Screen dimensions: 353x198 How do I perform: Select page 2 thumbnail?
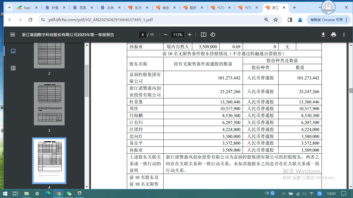coord(49,55)
